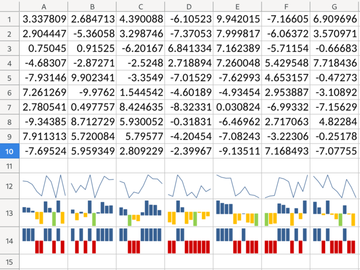Click cell containing -2.5248
This screenshot has width=360, height=270.
click(141, 63)
